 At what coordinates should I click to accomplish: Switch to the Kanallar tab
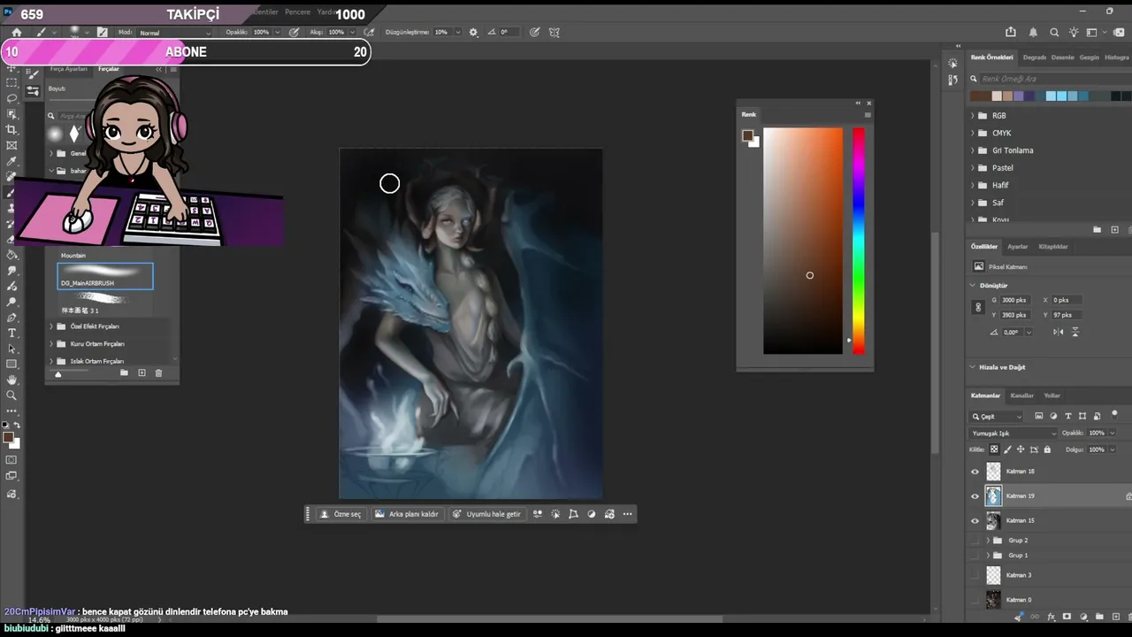1021,395
